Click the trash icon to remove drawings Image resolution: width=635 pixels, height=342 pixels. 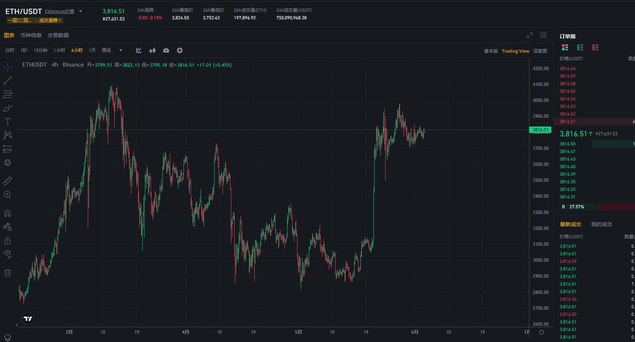tap(7, 273)
